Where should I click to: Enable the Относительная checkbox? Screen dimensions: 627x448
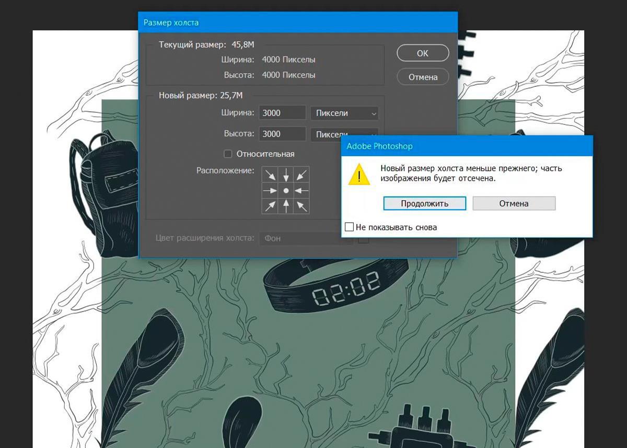click(228, 154)
